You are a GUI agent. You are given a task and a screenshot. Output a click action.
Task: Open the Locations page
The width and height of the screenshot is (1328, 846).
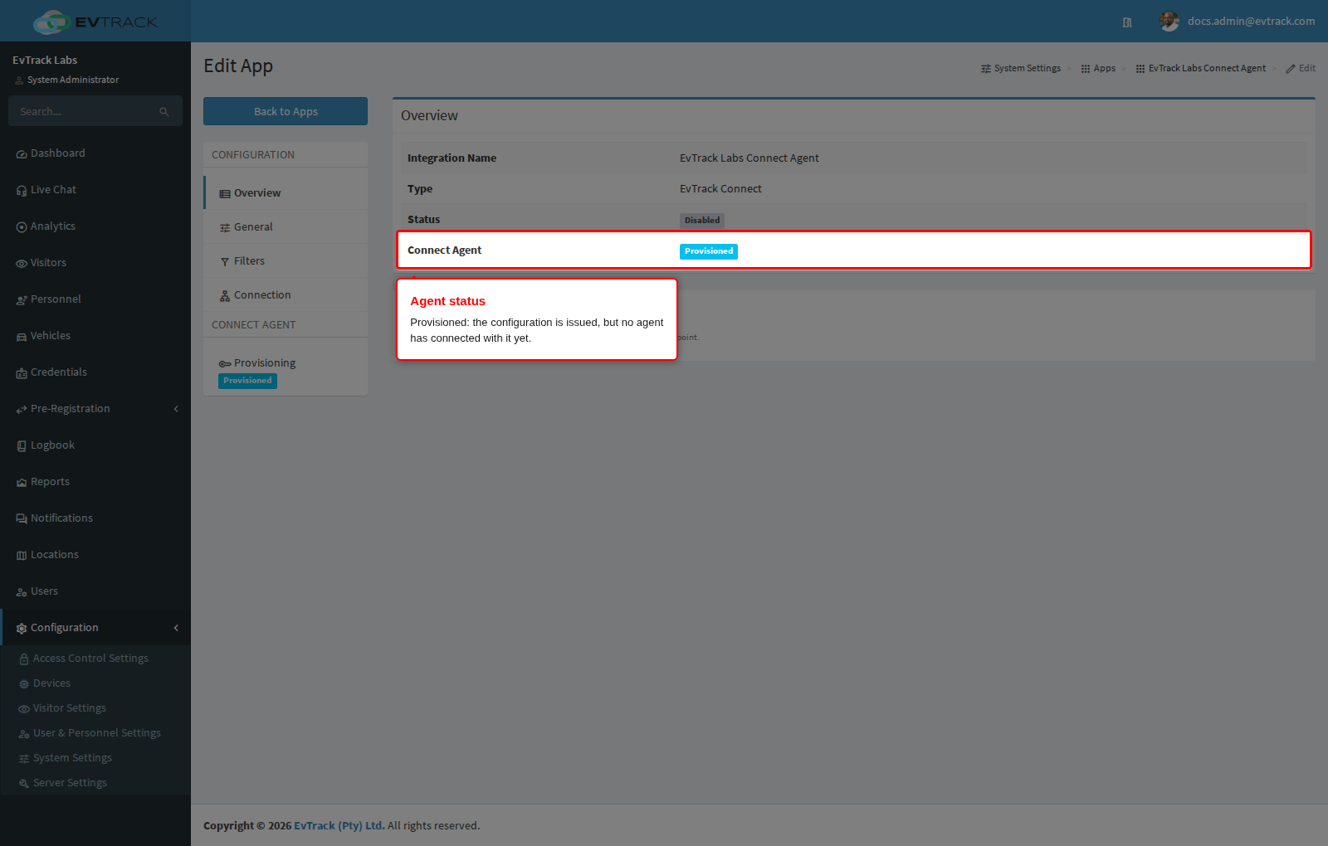coord(95,555)
